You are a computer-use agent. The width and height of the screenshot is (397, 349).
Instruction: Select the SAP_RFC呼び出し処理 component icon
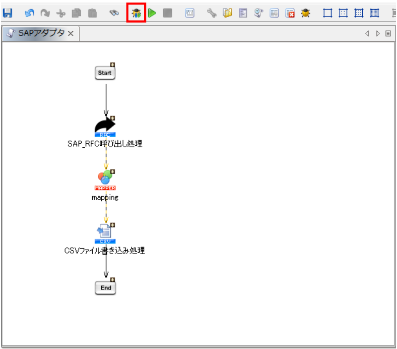(x=105, y=127)
